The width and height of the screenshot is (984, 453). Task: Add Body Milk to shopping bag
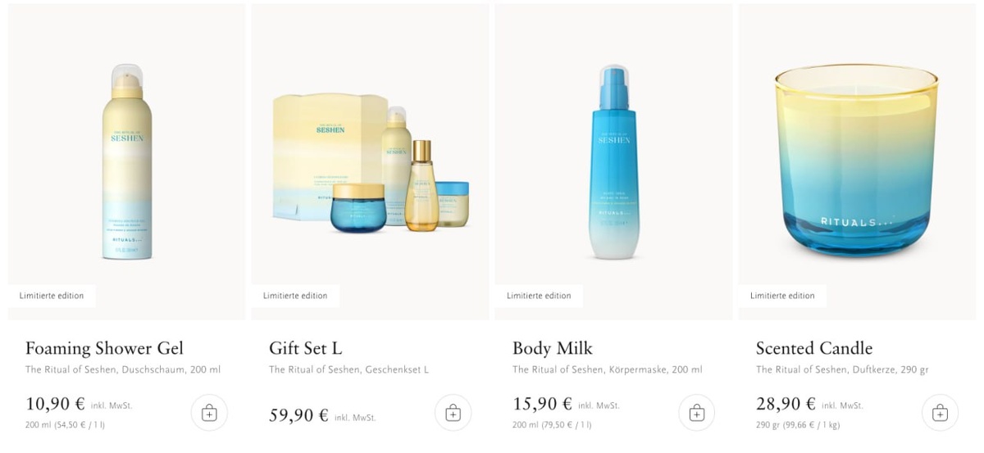[x=696, y=413]
